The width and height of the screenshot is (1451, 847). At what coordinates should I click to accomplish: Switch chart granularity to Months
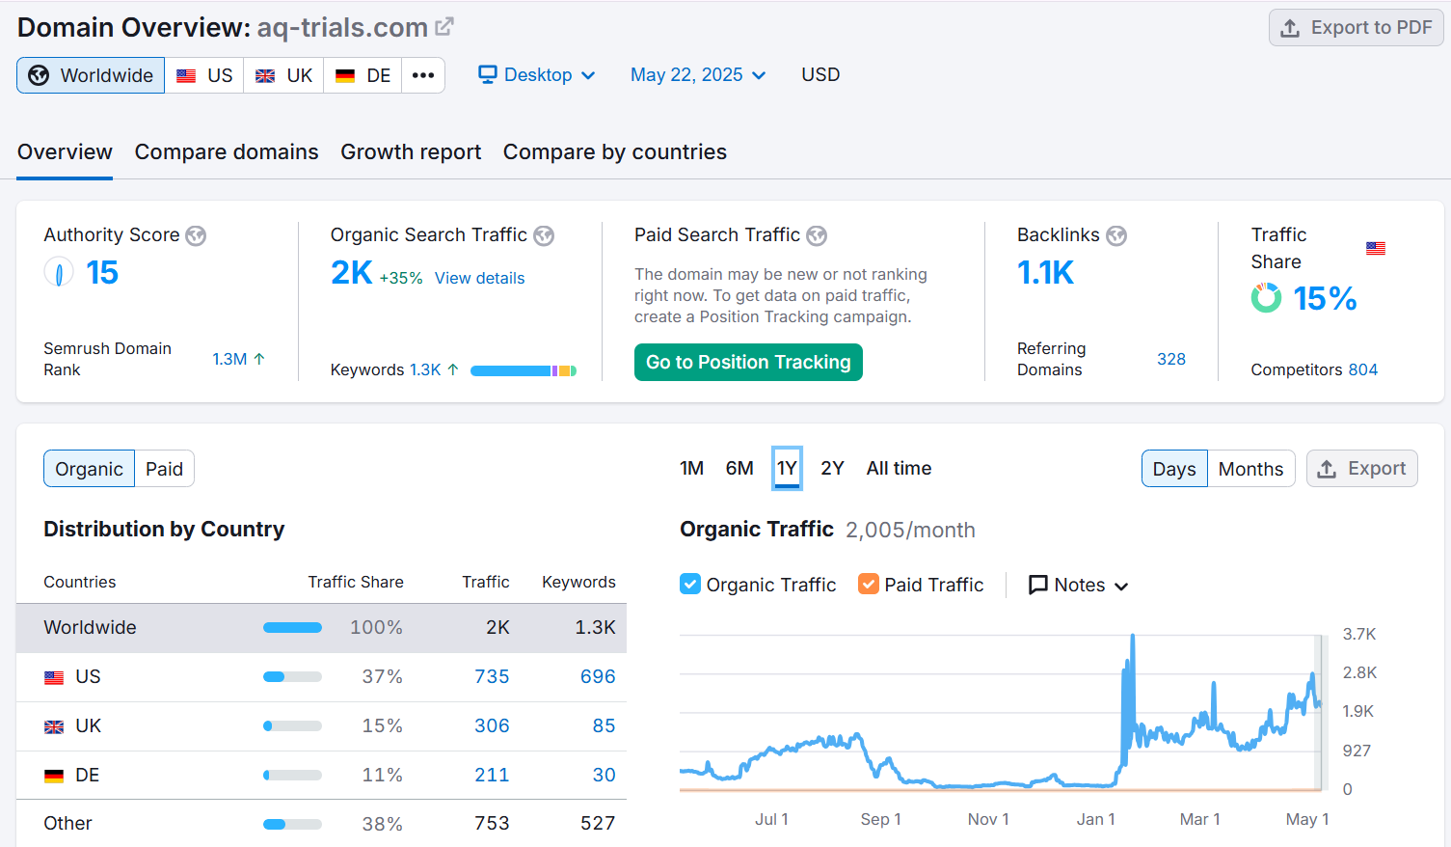(1250, 469)
